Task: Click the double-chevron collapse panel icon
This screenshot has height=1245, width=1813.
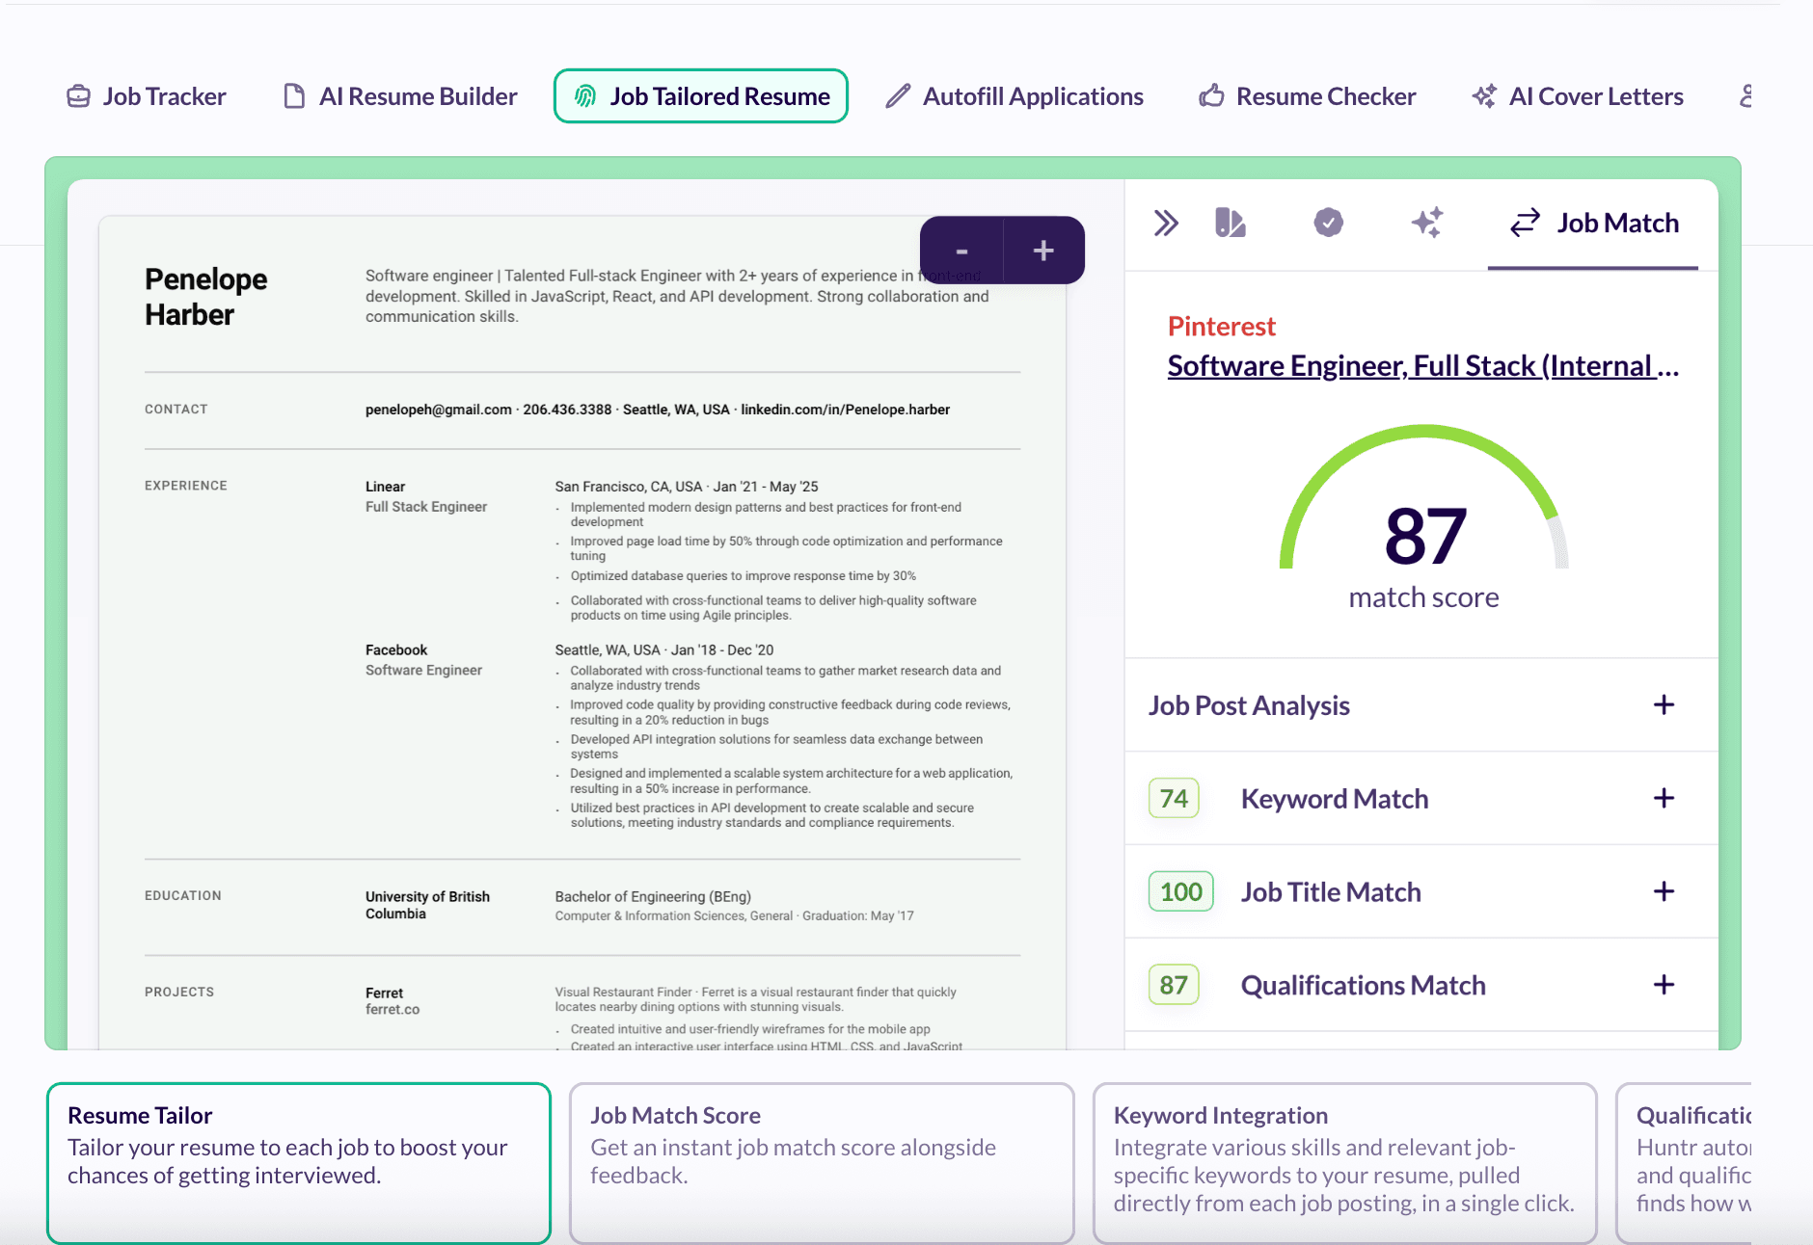Action: (1166, 224)
